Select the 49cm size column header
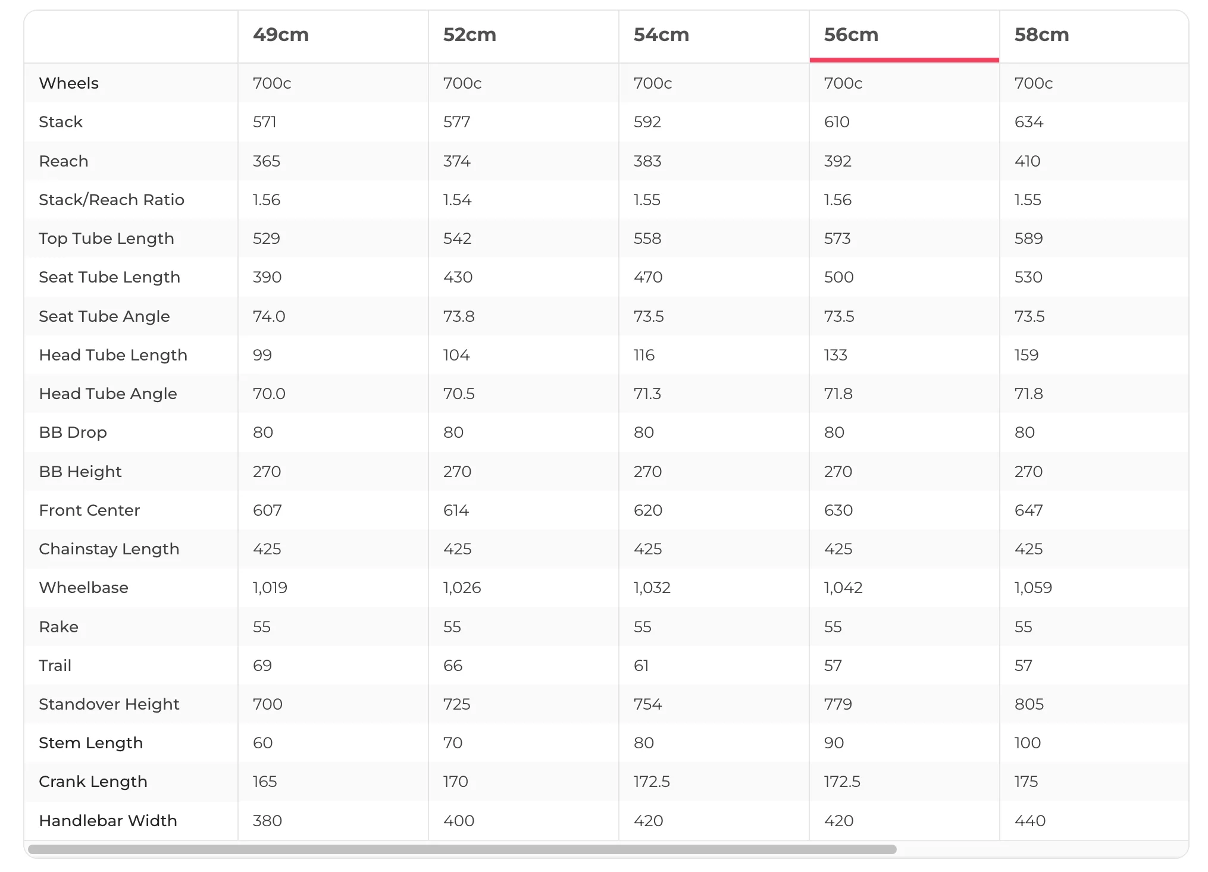1208x872 pixels. [281, 34]
